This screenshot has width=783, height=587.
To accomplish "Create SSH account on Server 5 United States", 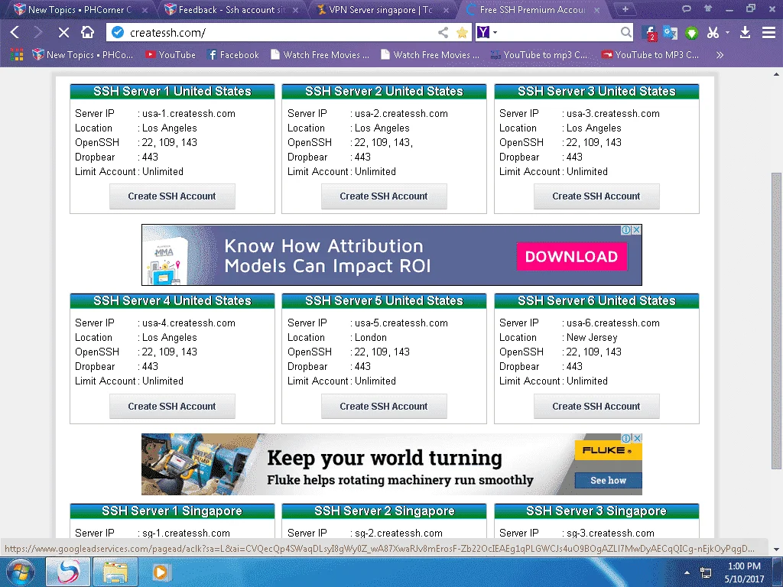I will tap(384, 407).
